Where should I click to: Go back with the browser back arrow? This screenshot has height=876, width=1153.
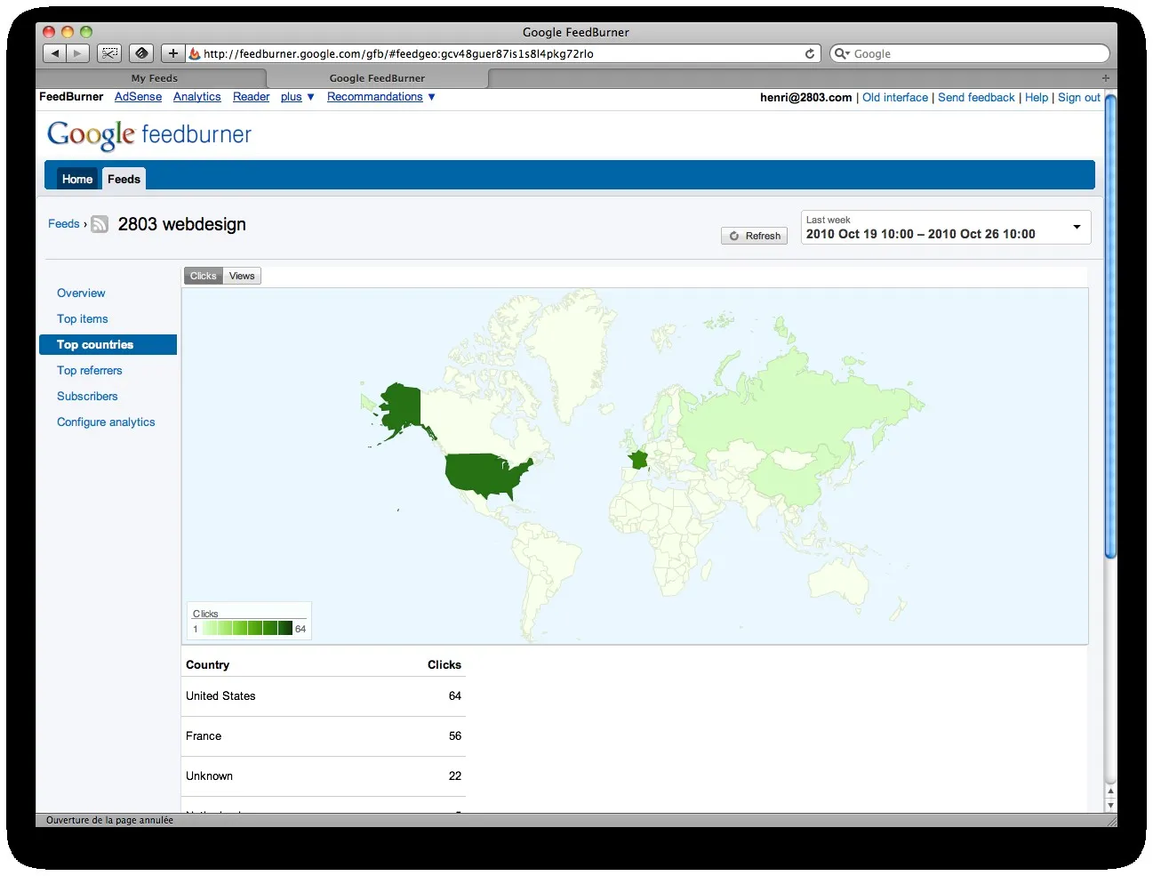click(55, 53)
